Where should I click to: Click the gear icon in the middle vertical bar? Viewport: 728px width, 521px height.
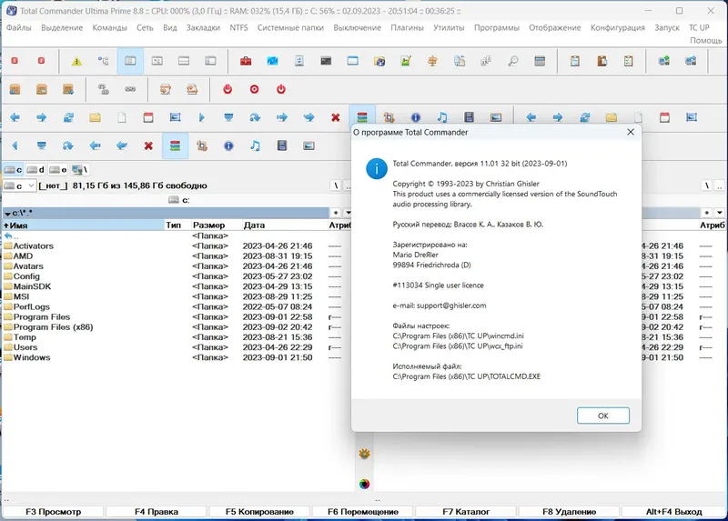click(x=365, y=455)
